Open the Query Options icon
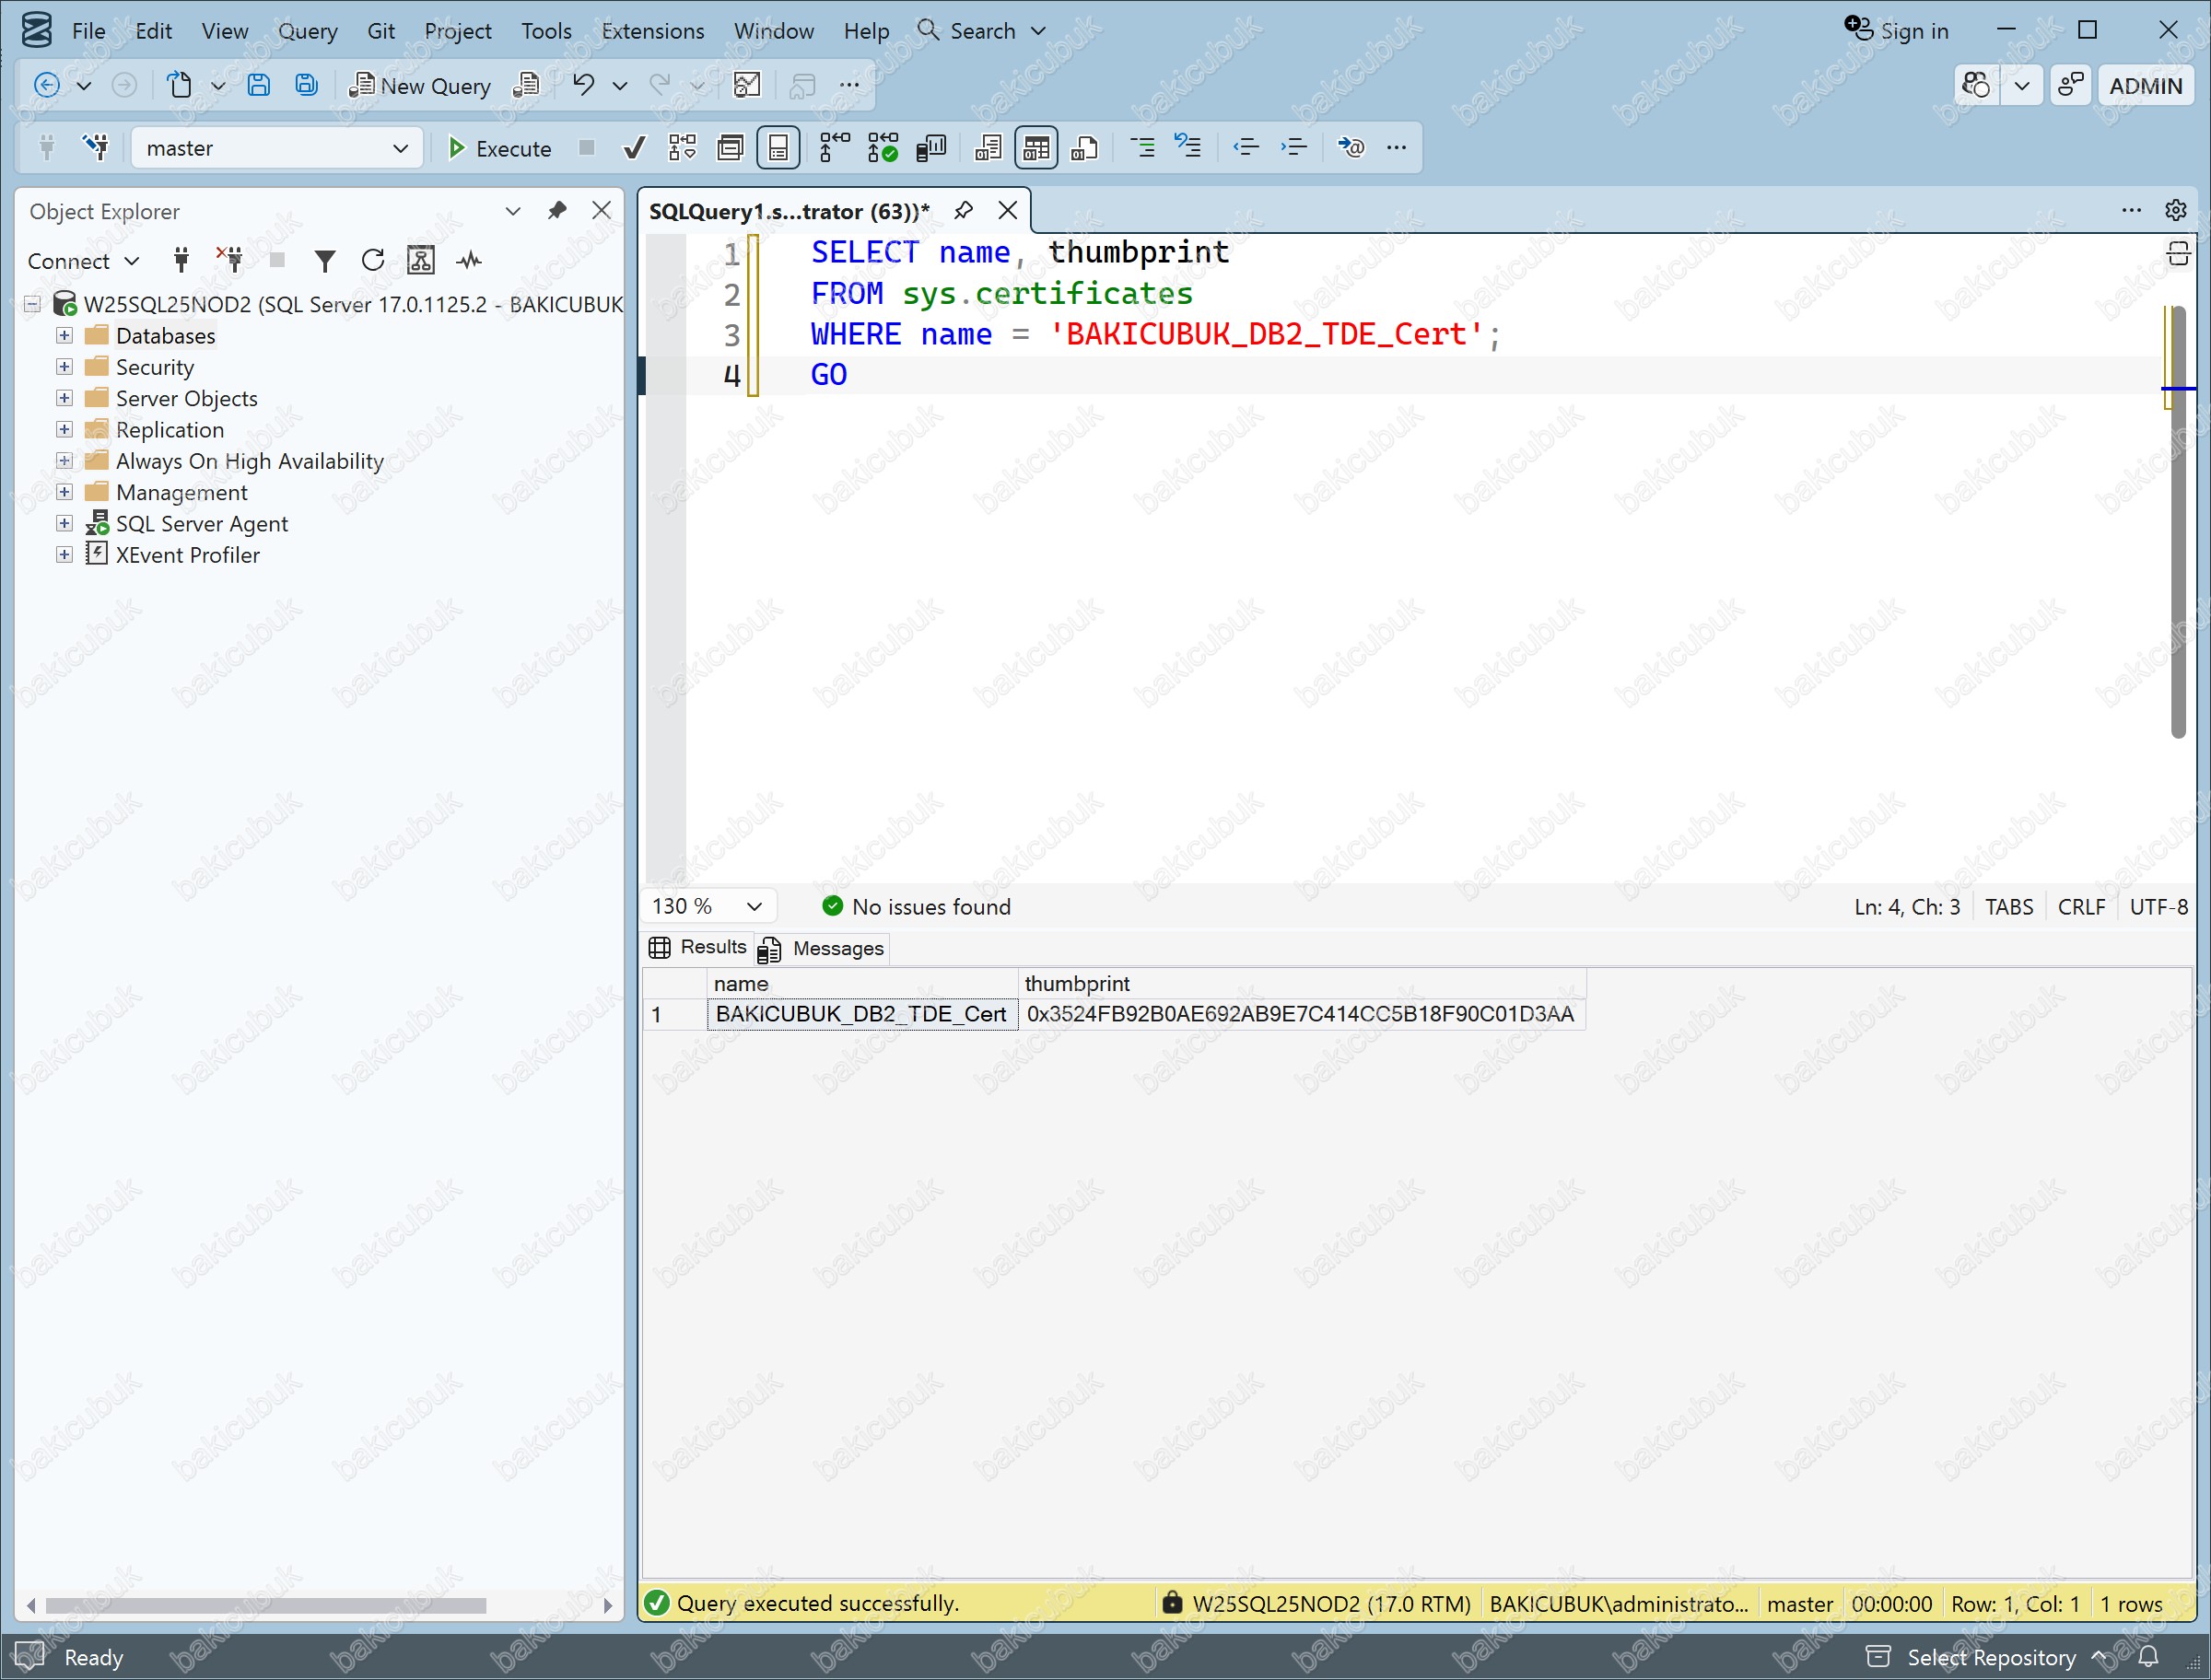Image resolution: width=2211 pixels, height=1680 pixels. 731,148
